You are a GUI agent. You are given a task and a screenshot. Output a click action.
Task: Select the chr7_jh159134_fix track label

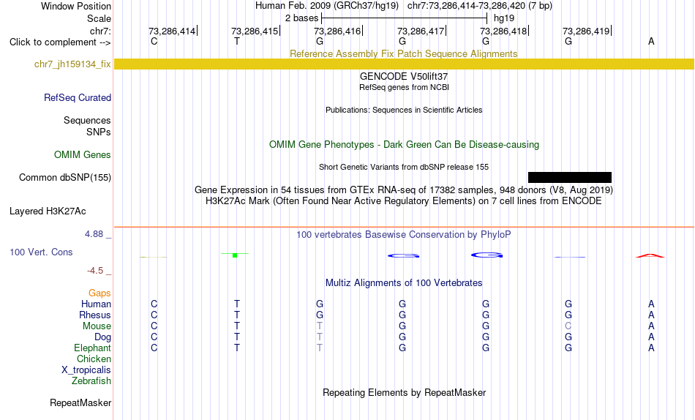pyautogui.click(x=72, y=64)
